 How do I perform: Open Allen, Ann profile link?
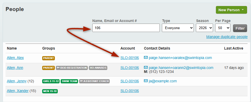[x=15, y=68]
